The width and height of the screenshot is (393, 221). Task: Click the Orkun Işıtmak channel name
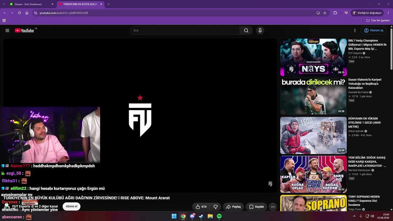356,131
